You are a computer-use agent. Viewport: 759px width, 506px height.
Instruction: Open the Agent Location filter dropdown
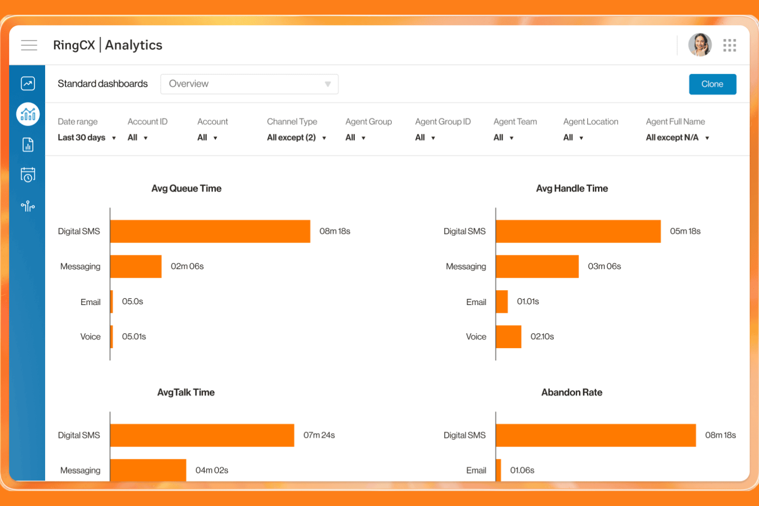coord(573,137)
